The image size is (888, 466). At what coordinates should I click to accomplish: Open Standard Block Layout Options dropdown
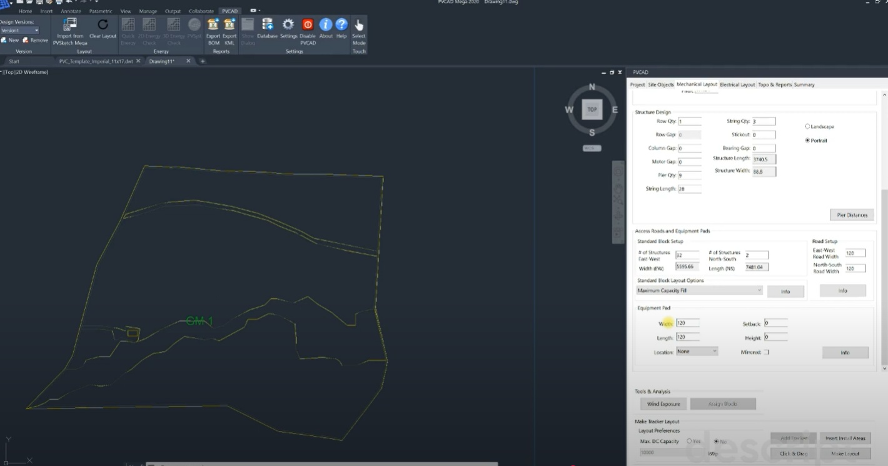coord(699,290)
